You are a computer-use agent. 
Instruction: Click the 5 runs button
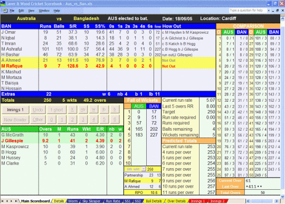coord(104,120)
